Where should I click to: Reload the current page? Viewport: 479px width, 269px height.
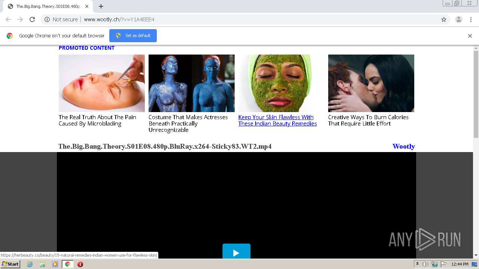[32, 19]
